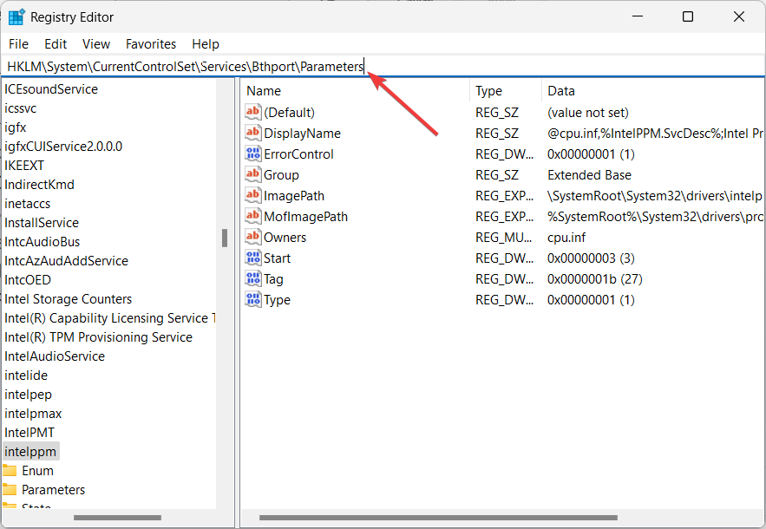
Task: Click the tree pane horizontal scrollbar thumb
Action: 117,517
